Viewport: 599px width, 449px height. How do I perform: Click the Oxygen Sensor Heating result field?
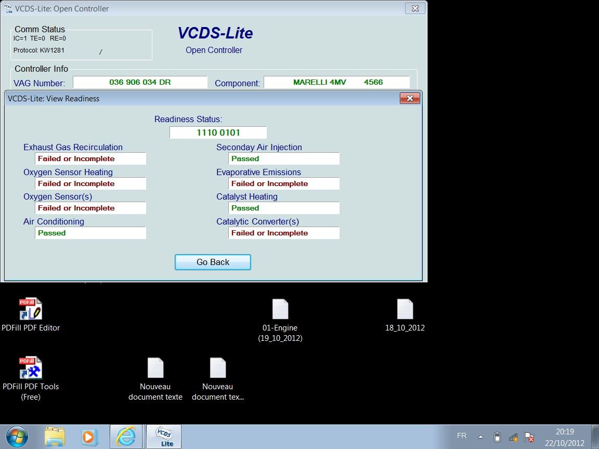click(90, 183)
